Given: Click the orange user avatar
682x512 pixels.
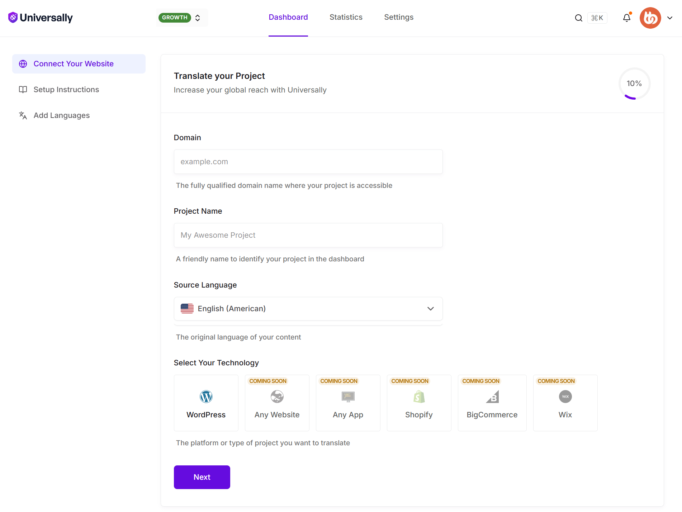Looking at the screenshot, I should [x=650, y=18].
